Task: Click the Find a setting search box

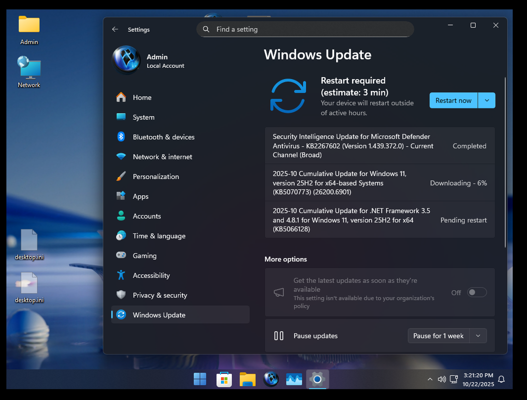Action: [305, 29]
